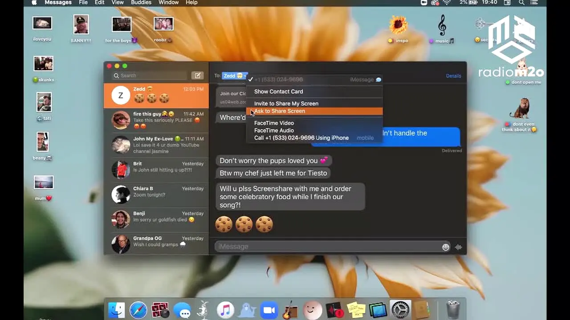
Task: Launch Safari from the dock
Action: coord(138,310)
